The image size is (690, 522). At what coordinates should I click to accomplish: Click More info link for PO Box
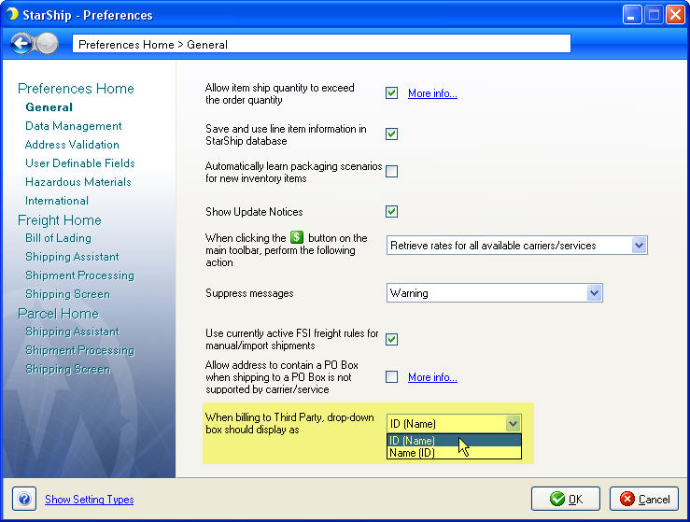432,377
